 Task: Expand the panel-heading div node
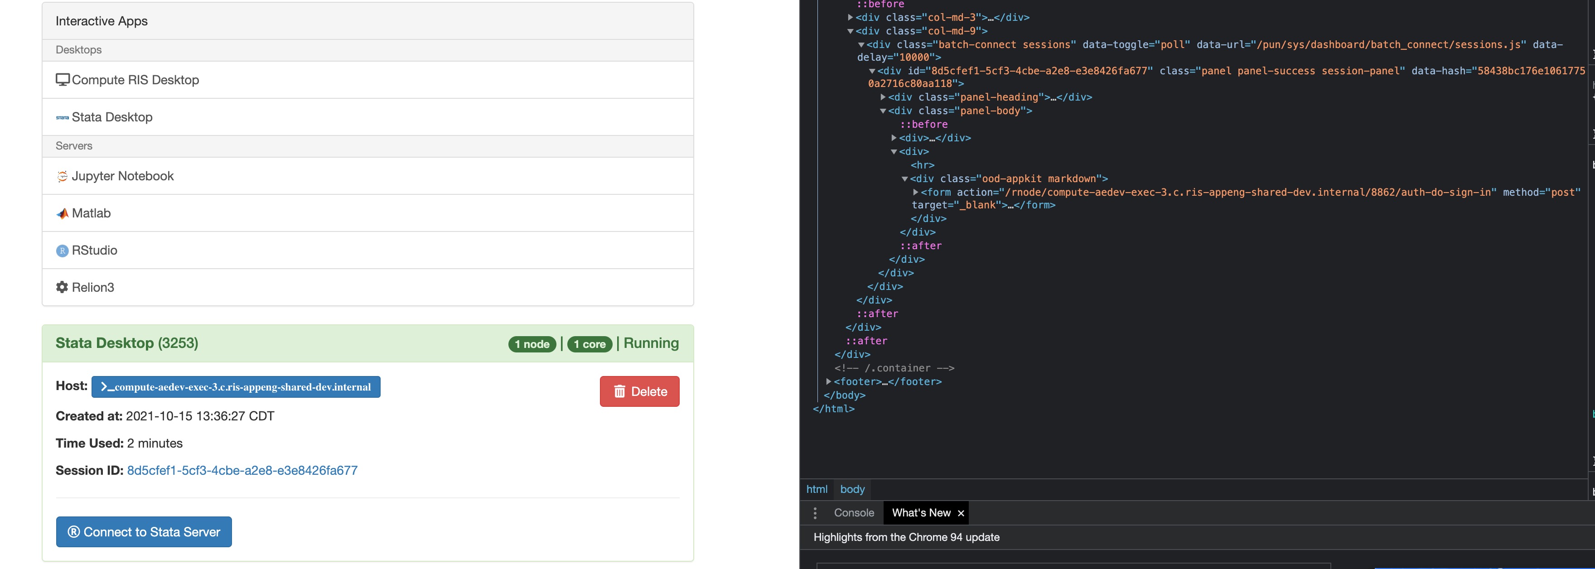pos(883,97)
